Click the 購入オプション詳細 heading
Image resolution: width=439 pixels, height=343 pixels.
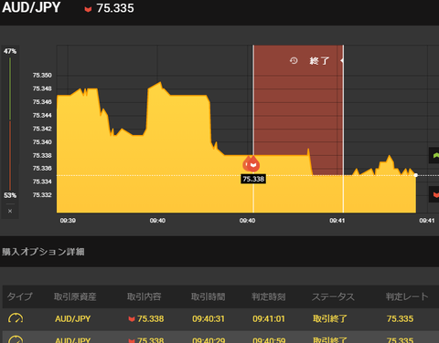(43, 252)
